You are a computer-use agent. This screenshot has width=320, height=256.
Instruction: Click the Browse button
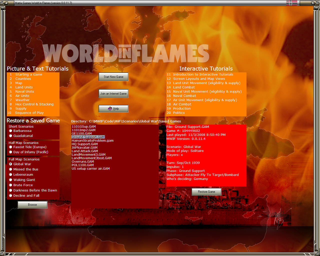32,205
